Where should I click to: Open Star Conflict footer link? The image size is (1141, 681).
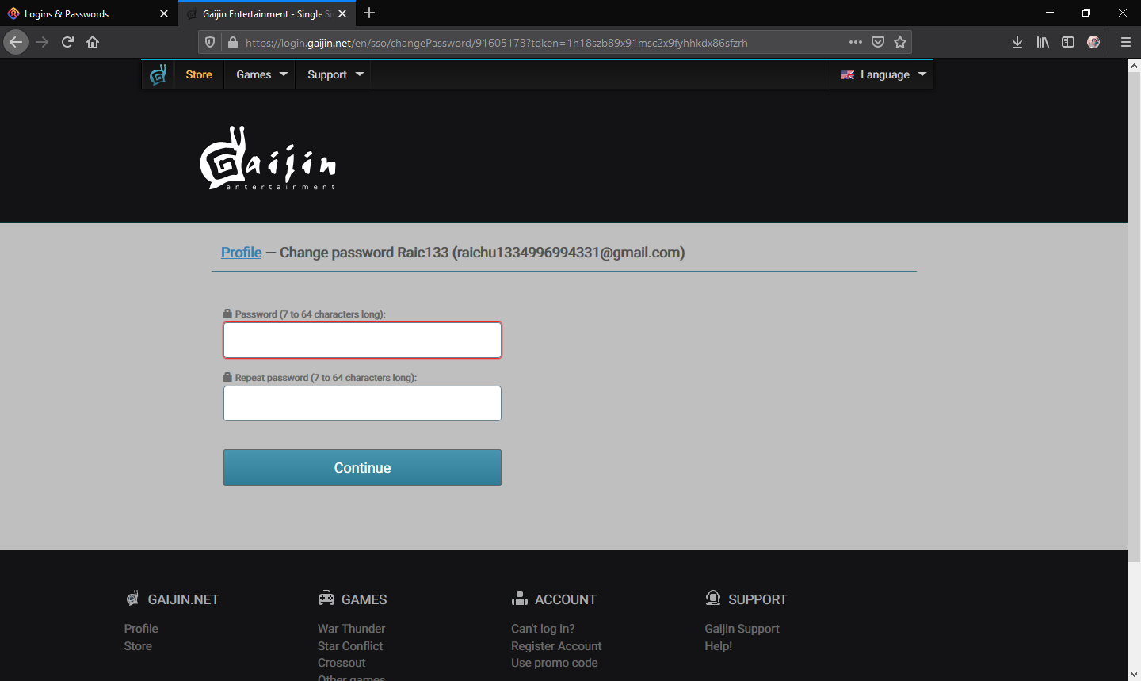tap(350, 646)
